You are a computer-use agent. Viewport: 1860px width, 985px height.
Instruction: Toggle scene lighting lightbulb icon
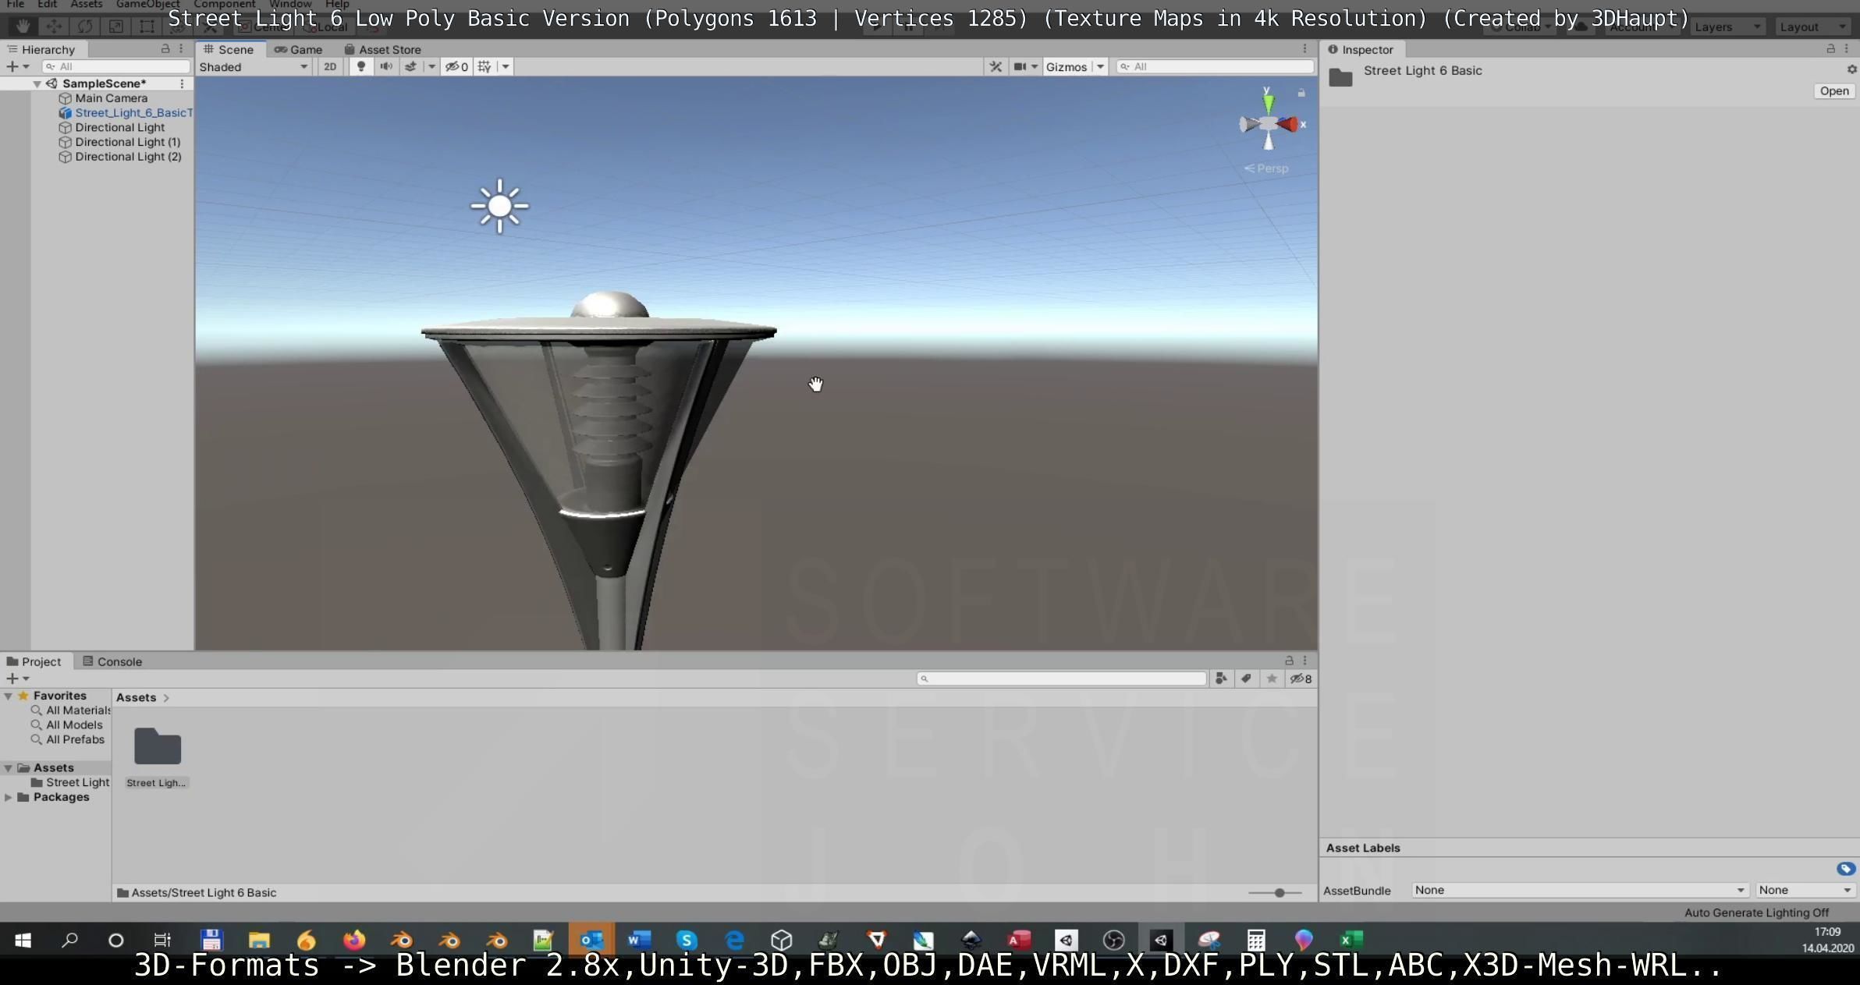pos(360,67)
